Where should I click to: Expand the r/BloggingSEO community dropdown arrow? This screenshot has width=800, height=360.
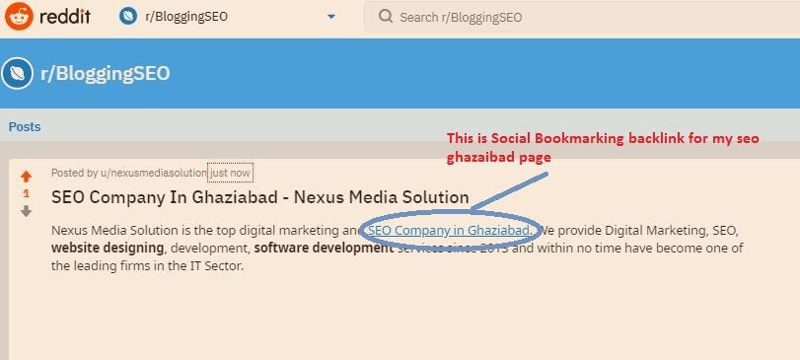[331, 17]
